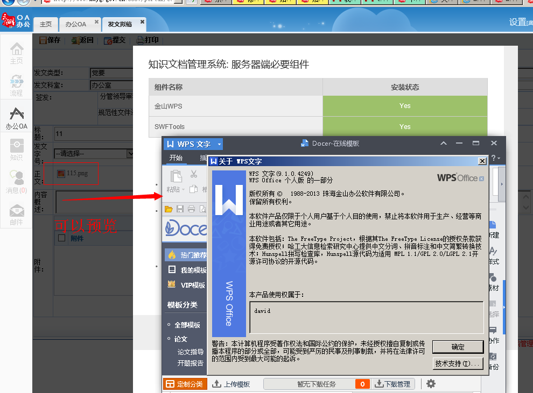This screenshot has width=533, height=393.
Task: Click the OA办公 logo
Action: 16,20
